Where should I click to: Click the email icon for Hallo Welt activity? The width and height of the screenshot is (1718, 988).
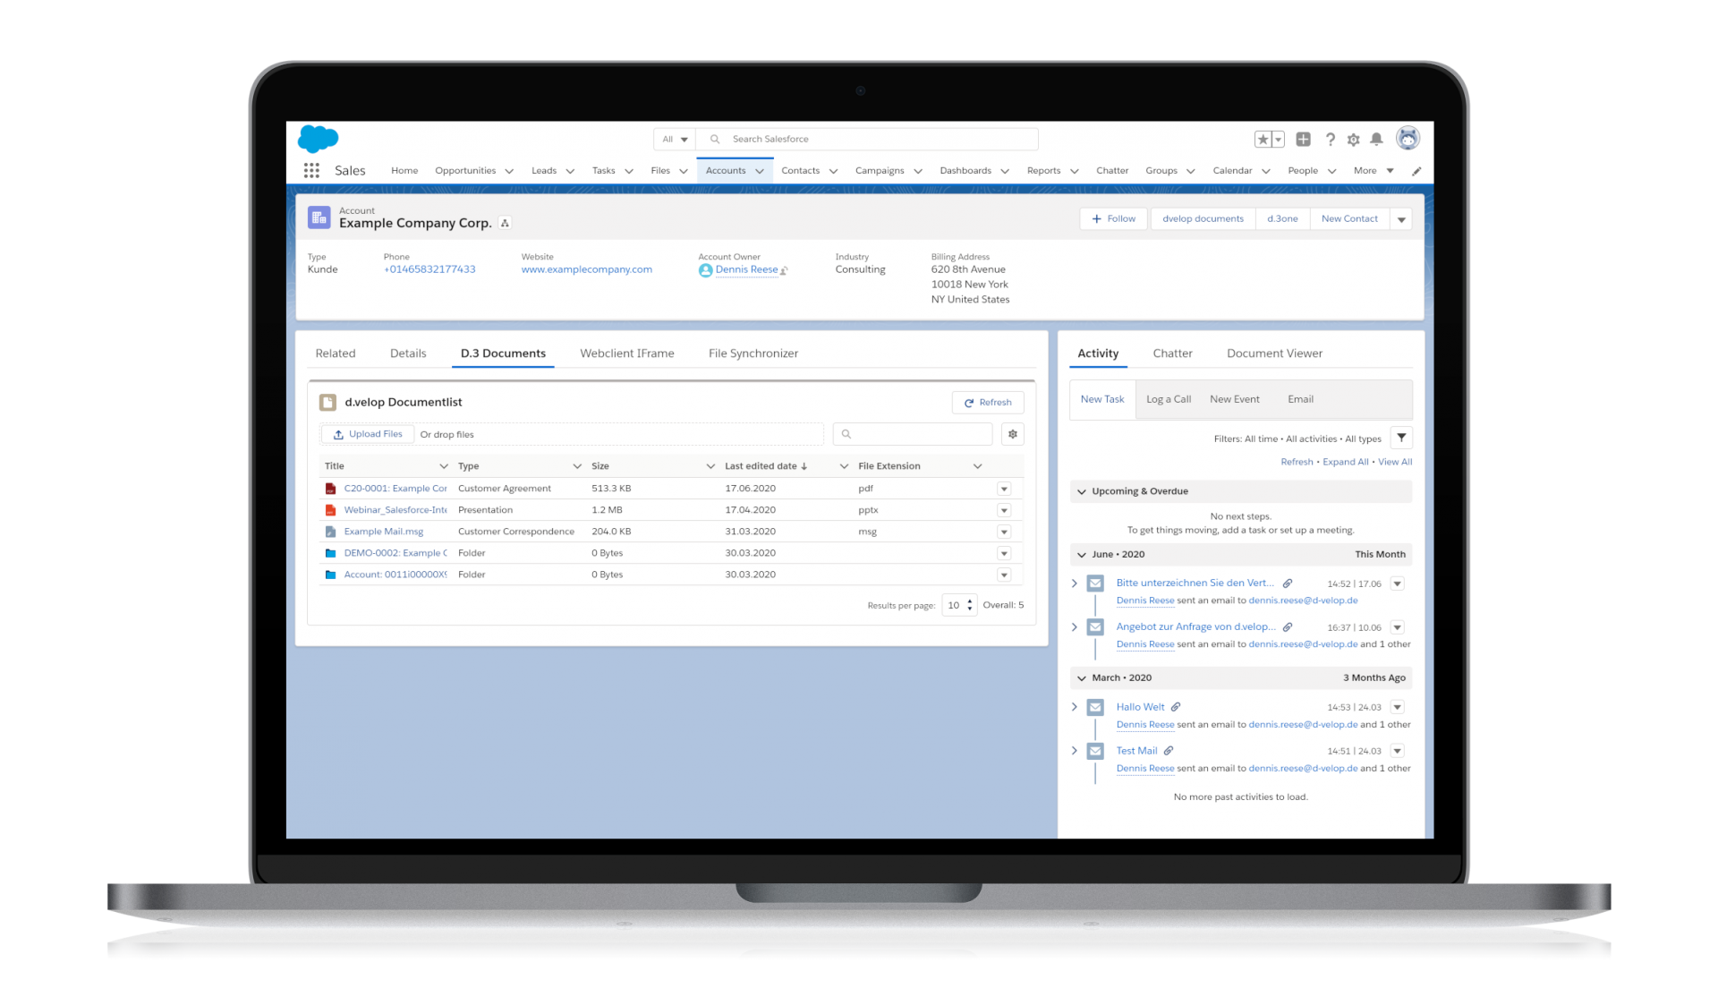pyautogui.click(x=1095, y=707)
